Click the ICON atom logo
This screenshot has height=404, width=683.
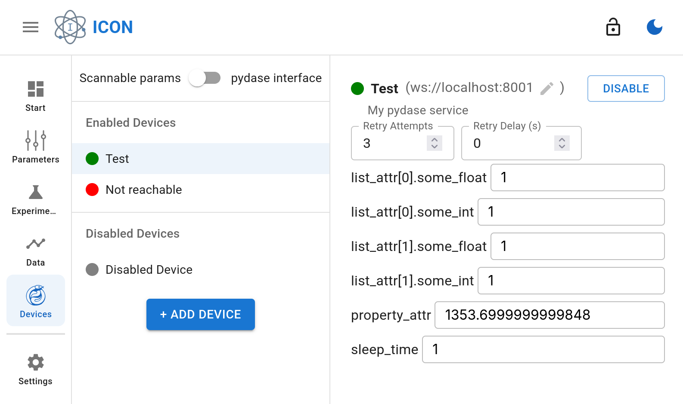tap(70, 28)
